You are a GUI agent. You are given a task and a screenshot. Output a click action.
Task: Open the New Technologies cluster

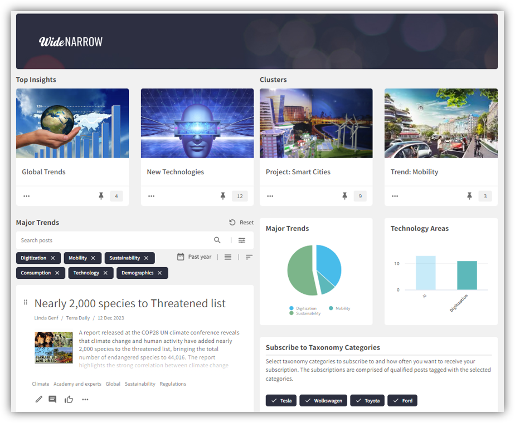coord(175,172)
